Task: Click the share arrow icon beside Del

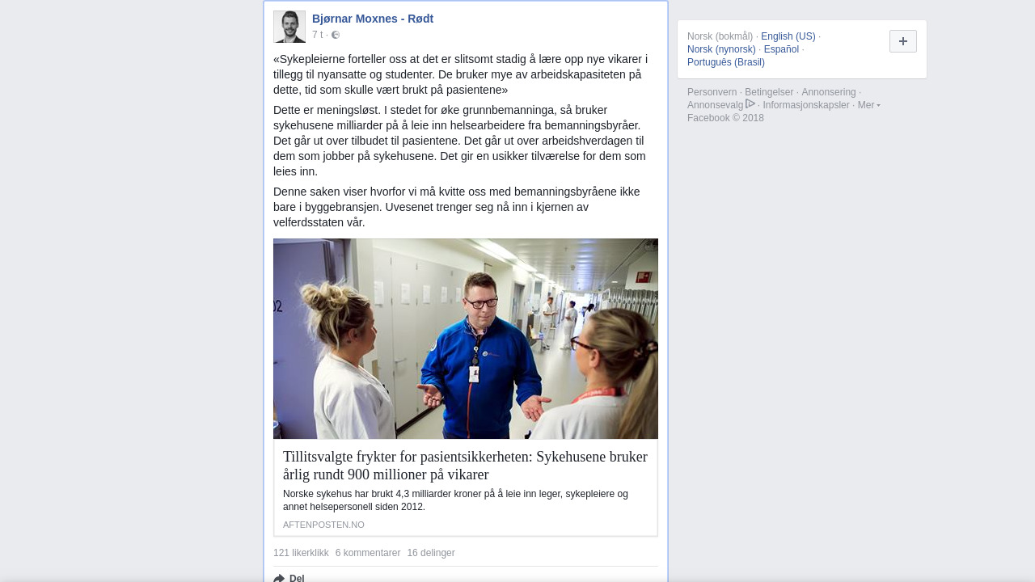Action: (279, 578)
